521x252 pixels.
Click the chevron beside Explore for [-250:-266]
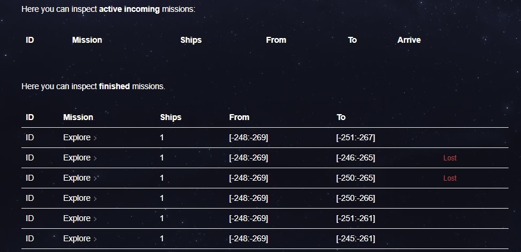coord(95,199)
